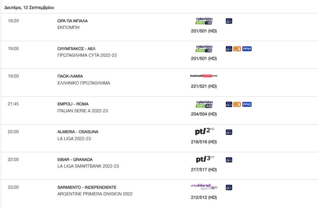This screenshot has width=318, height=207.
Task: Click the orange TV icon in ΟΛΥΜΠΙΑΚΟΣ - ΑΕΛ row
Action: click(x=237, y=49)
